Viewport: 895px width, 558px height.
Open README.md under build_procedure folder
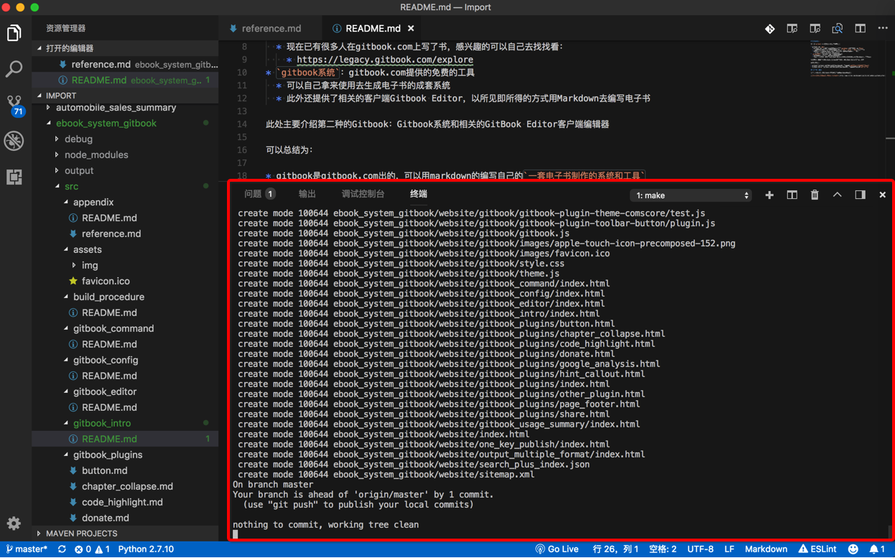[x=125, y=313]
